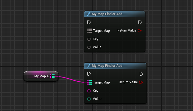Select the My Map A variable node
The image size is (193, 111).
tap(38, 76)
